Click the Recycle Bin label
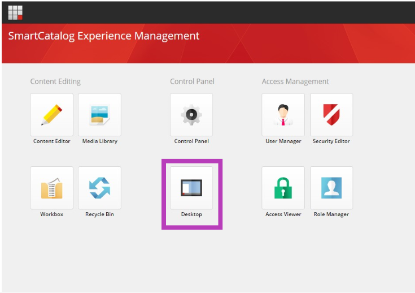Screen dimensions: 415x293 point(99,214)
